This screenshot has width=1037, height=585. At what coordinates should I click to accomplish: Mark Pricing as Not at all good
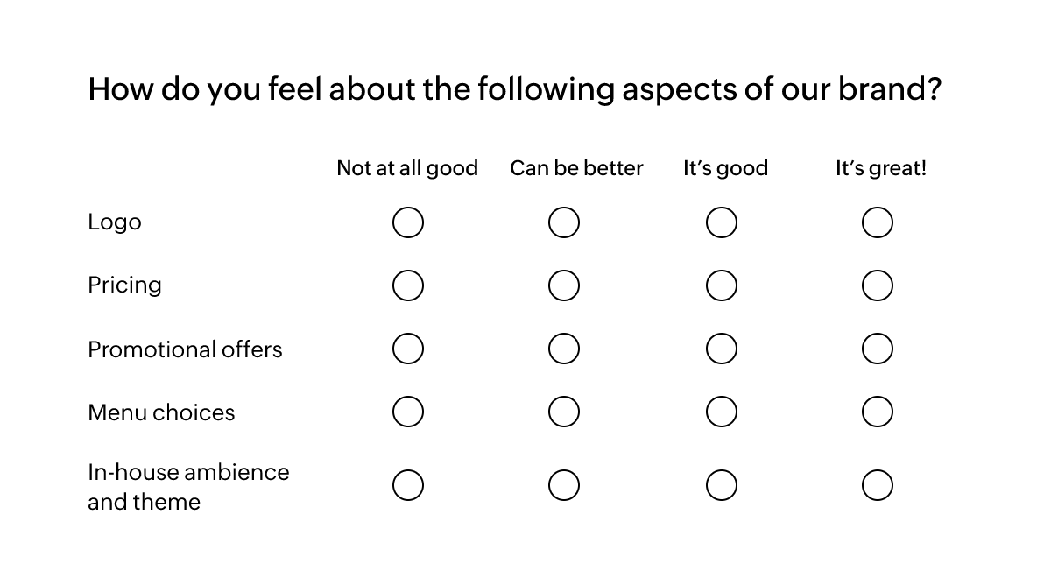[408, 285]
